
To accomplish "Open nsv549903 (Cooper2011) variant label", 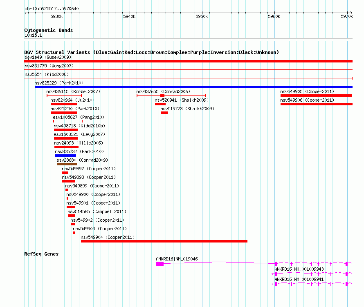I will click(x=100, y=229).
